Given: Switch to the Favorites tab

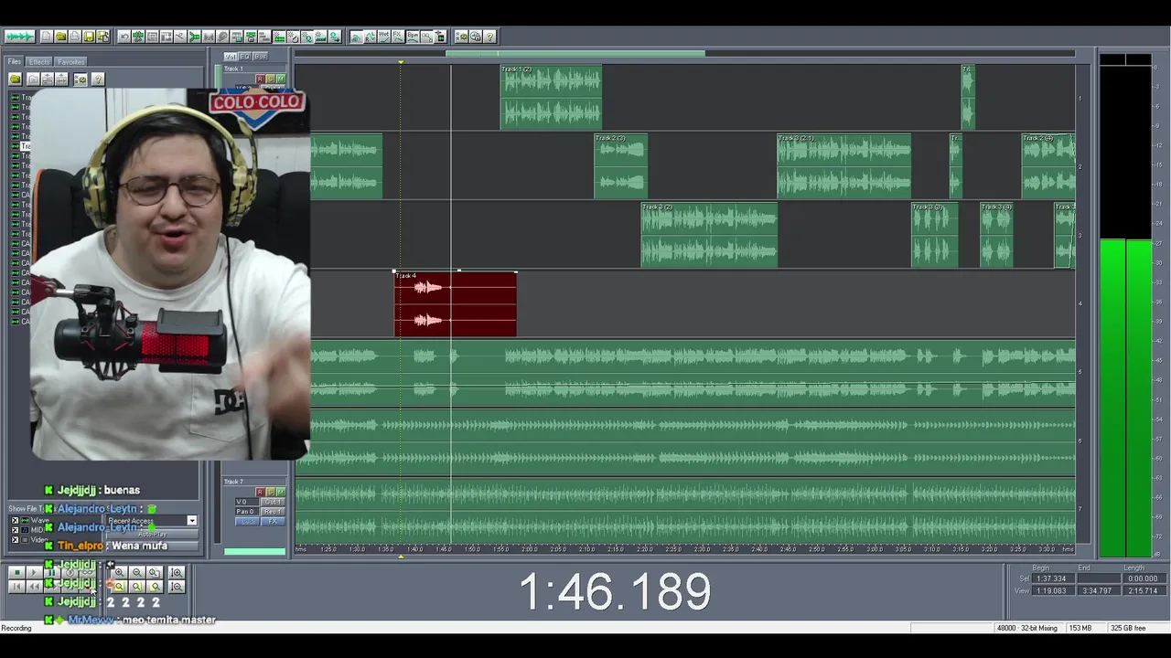Looking at the screenshot, I should point(70,62).
